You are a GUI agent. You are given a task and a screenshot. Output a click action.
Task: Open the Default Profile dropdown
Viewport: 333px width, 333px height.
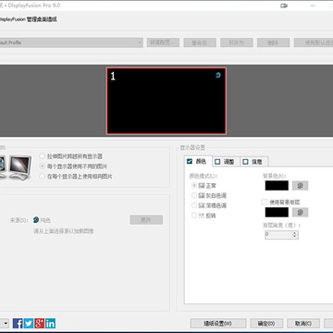[71, 43]
